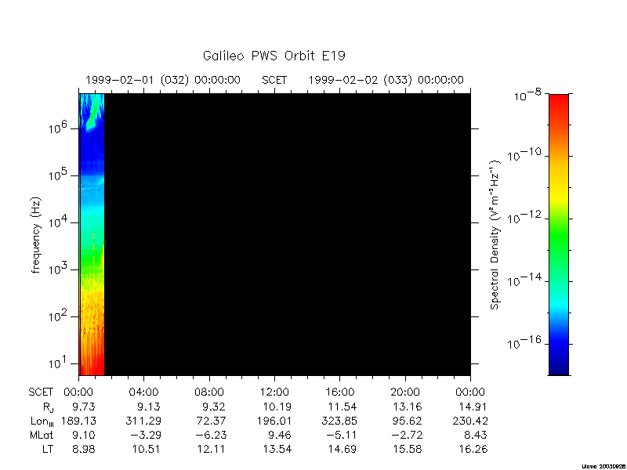Click the LT value 16.26
This screenshot has height=470, width=627.
(x=473, y=449)
